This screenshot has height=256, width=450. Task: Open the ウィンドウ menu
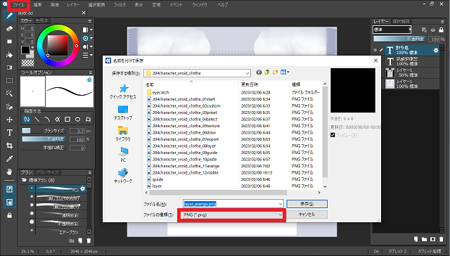[200, 5]
